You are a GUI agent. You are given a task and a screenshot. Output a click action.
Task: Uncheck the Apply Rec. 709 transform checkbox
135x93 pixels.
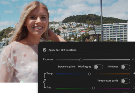point(45,50)
